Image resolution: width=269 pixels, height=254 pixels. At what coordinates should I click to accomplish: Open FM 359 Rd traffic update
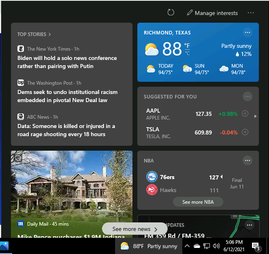click(x=178, y=236)
